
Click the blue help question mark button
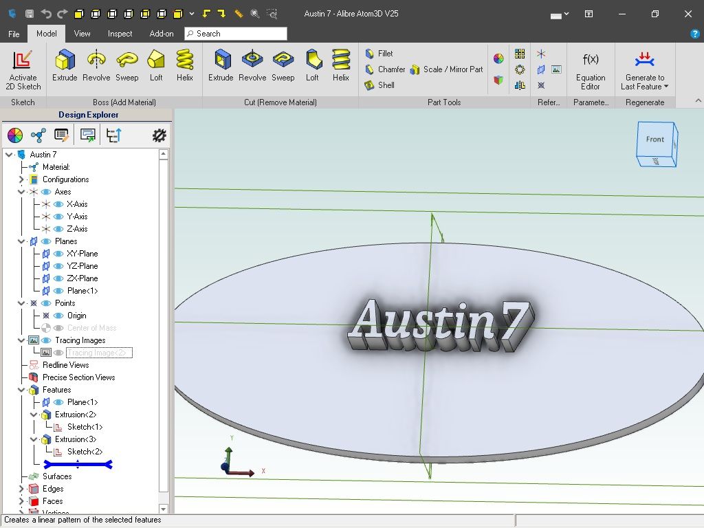[x=694, y=34]
